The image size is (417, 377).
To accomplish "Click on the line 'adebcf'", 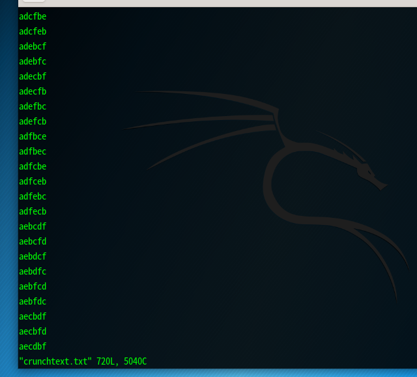I will point(33,46).
